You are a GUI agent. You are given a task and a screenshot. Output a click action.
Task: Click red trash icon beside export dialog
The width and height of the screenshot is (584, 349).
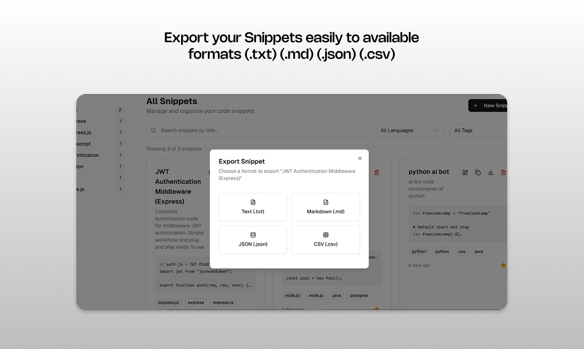[x=377, y=173]
